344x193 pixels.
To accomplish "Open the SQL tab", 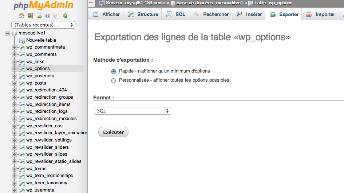I will pos(175,14).
